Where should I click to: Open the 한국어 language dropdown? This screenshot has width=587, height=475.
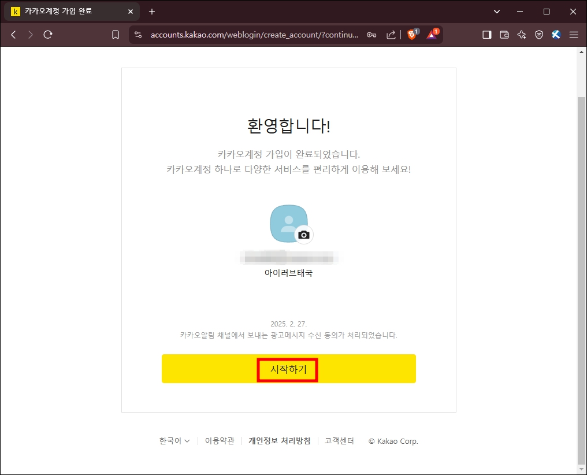click(x=174, y=441)
